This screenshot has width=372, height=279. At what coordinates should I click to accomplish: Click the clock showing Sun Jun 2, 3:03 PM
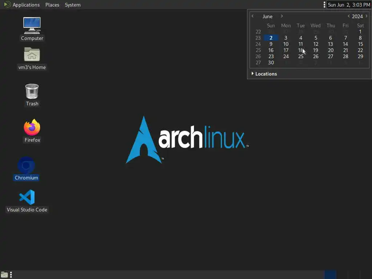coord(349,5)
